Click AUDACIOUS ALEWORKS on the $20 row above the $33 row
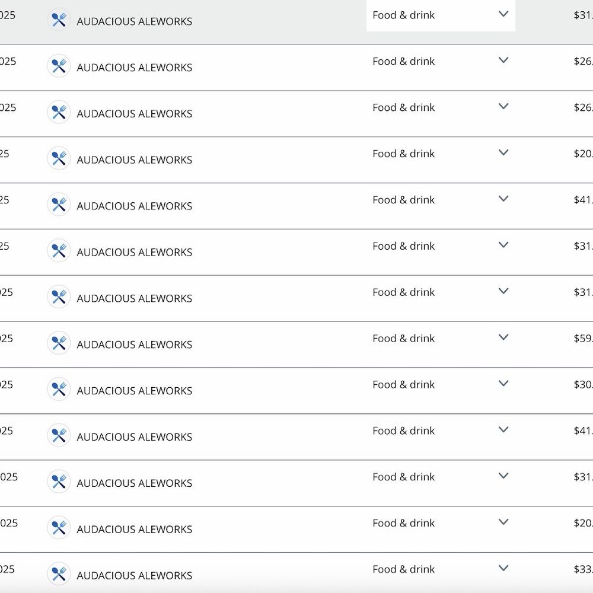Screen dimensions: 593x593 point(134,529)
